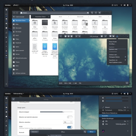Go forward in the file manager
136x136 pixels.
(17, 13)
